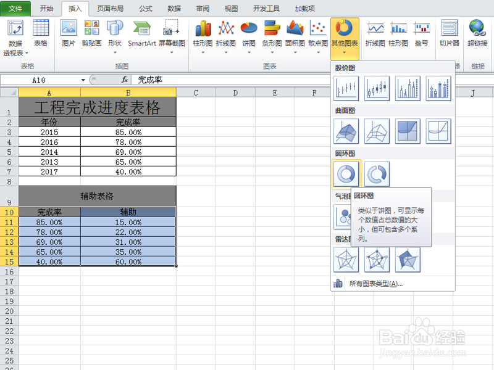Insert a Slicer (切片器)
The height and width of the screenshot is (370, 494).
tap(450, 33)
